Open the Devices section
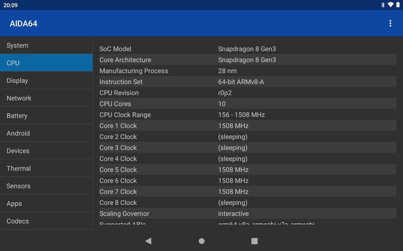 click(46, 151)
